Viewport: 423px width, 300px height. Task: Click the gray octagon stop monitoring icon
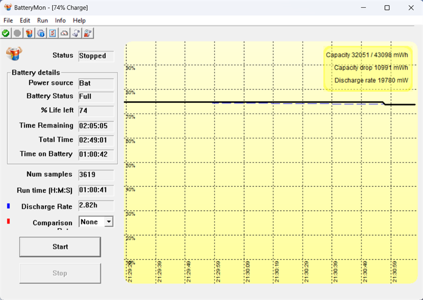(x=17, y=33)
